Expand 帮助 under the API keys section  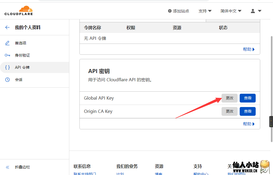click(x=249, y=124)
